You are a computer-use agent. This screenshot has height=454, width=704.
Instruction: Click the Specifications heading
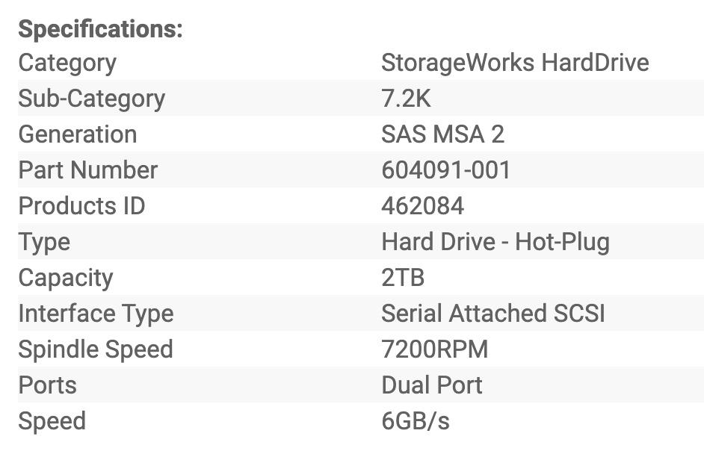(x=100, y=29)
